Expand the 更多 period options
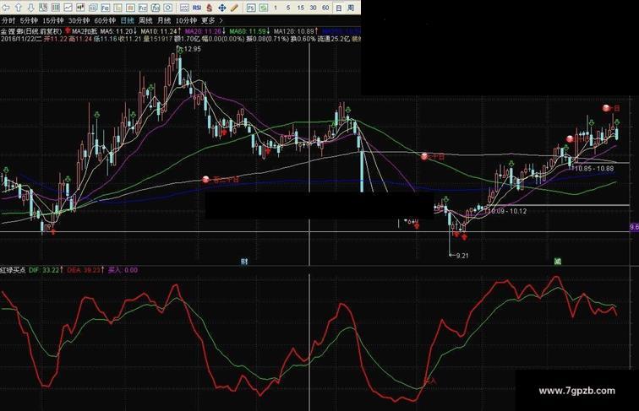This screenshot has height=411, width=639. [x=208, y=21]
